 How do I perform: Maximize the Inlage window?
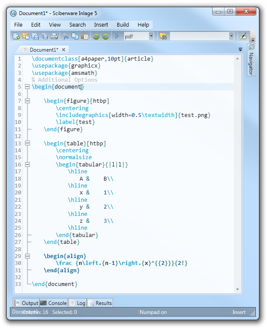pyautogui.click(x=230, y=11)
